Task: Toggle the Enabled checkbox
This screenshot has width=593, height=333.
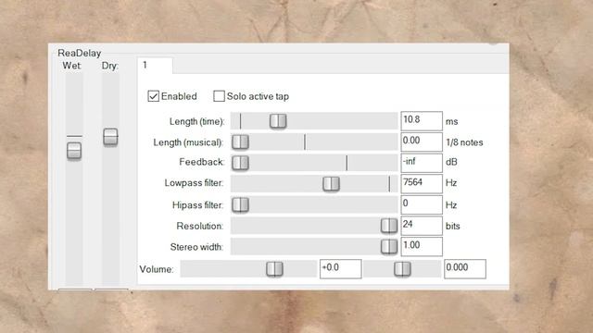Action: [153, 96]
